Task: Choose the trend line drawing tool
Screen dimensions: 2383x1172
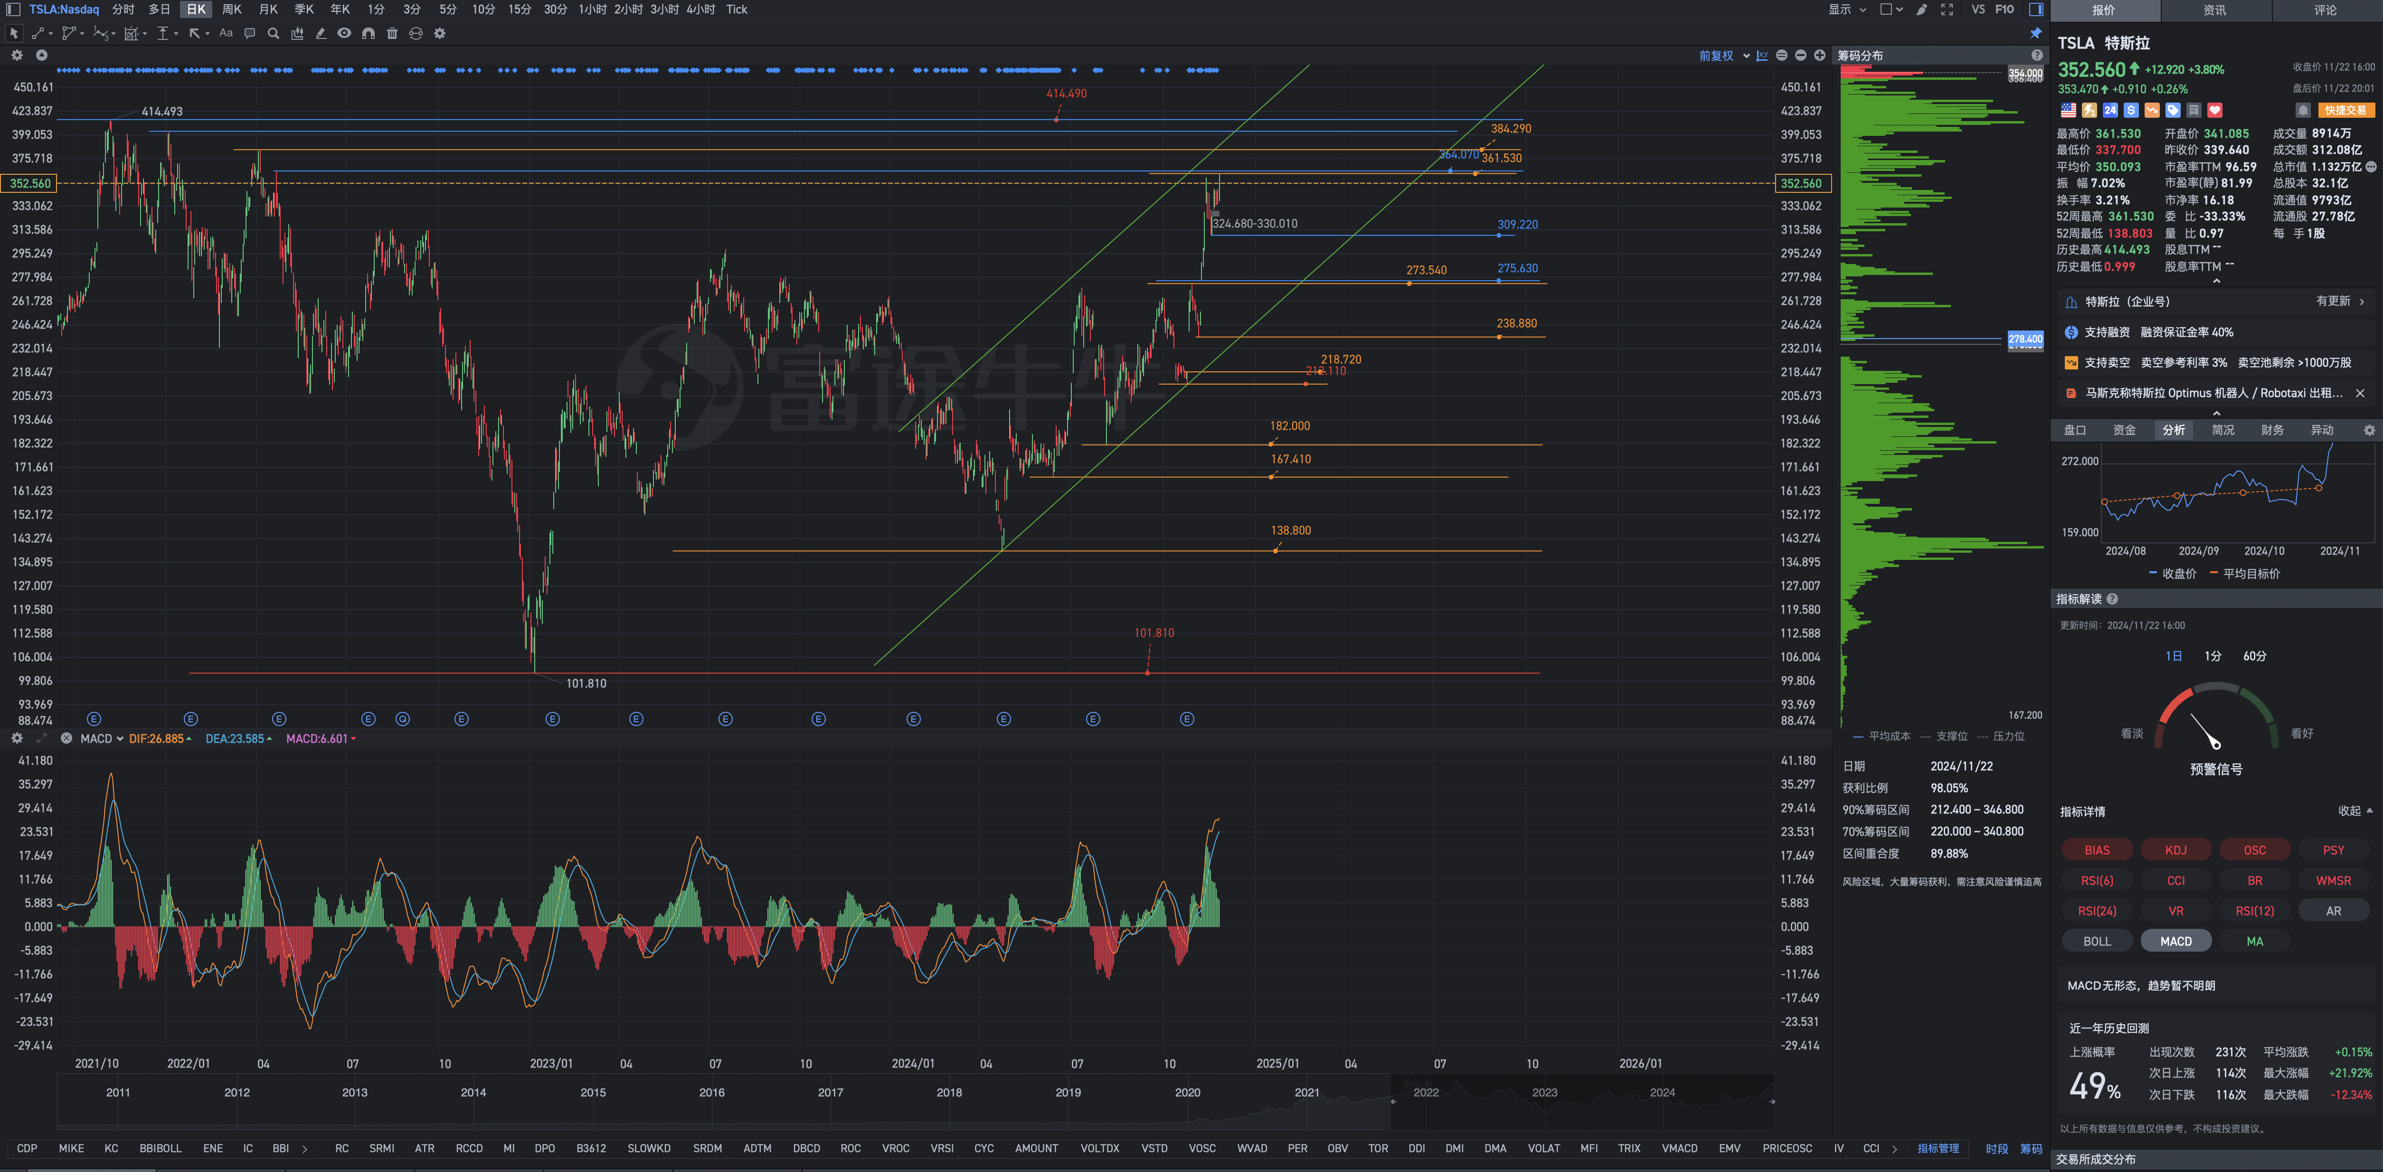Action: pyautogui.click(x=38, y=33)
